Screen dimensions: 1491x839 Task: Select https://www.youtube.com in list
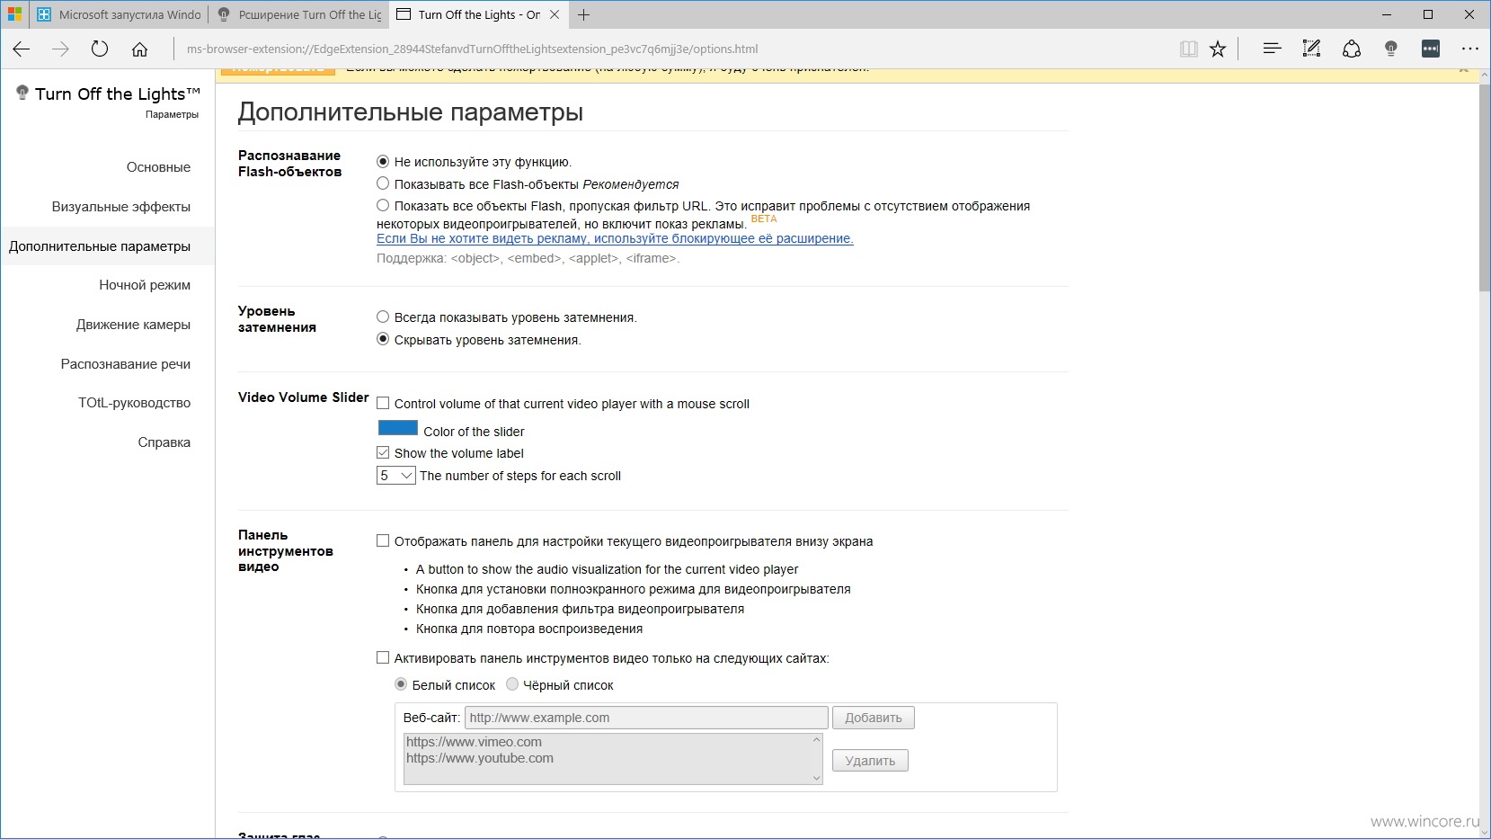[x=480, y=758]
